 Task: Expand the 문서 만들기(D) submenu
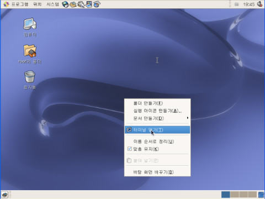(157, 118)
